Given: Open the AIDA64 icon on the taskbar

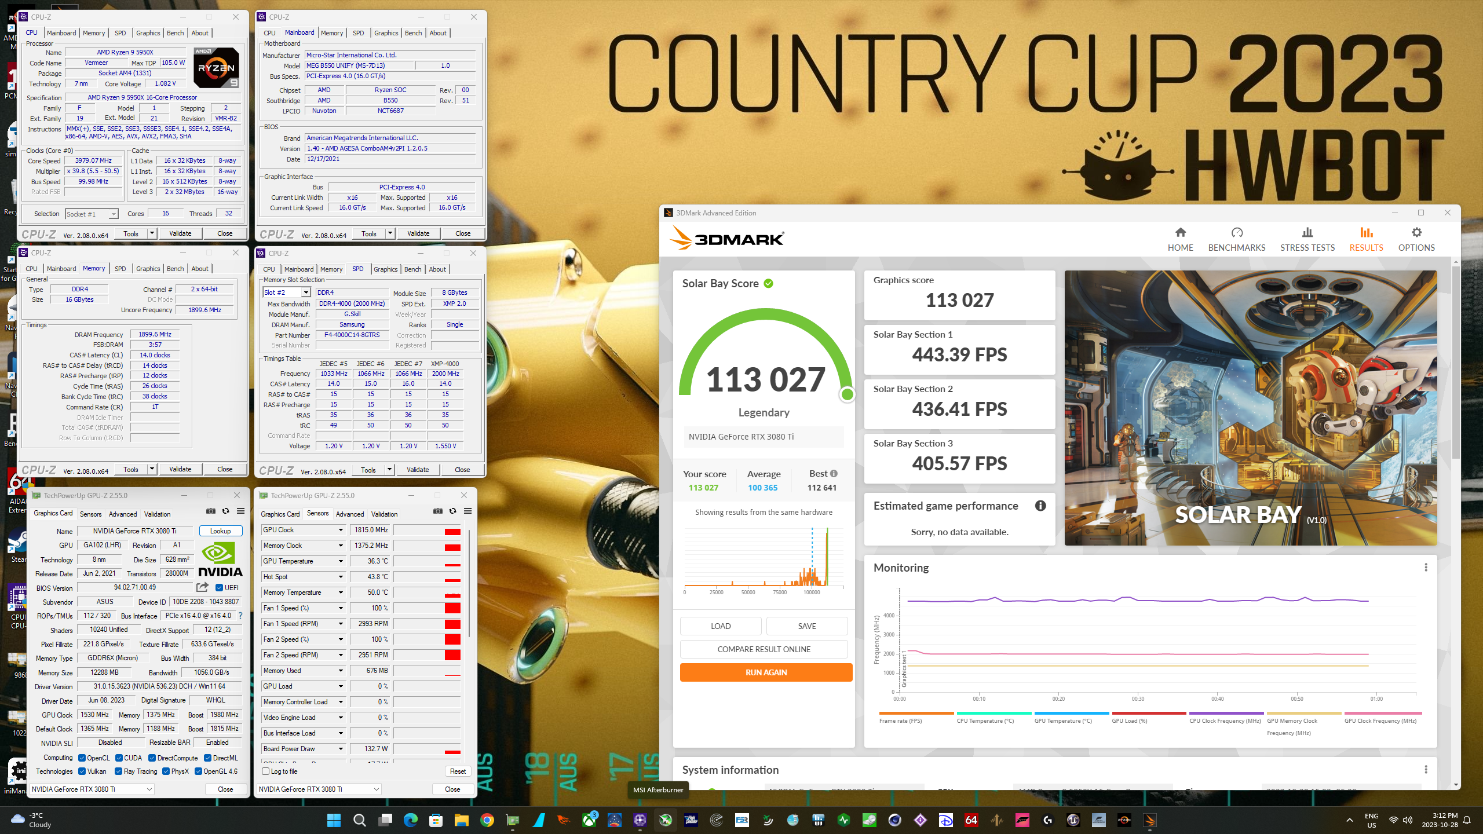Looking at the screenshot, I should [x=971, y=820].
